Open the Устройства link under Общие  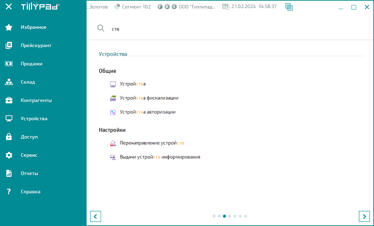[x=133, y=84]
